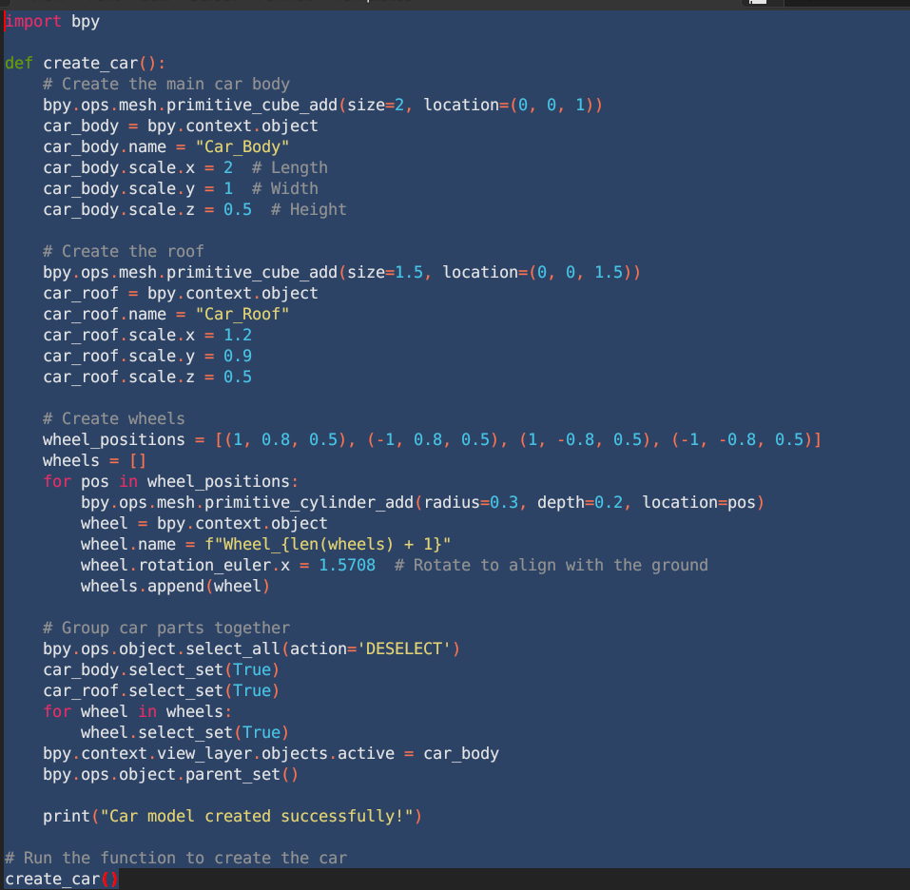Screen dimensions: 910x890
Task: Click the 'def' keyword before create_car
Action: click(x=19, y=63)
